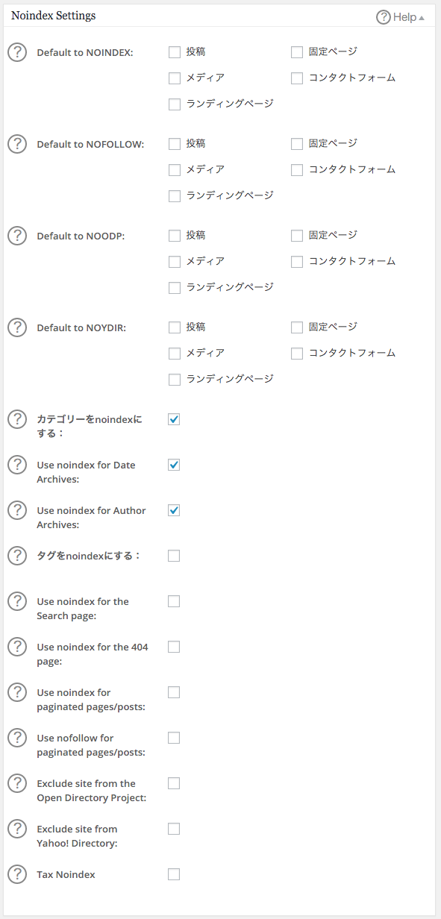Check コンタクトフォーム under Default to NOFOLLOW

297,169
